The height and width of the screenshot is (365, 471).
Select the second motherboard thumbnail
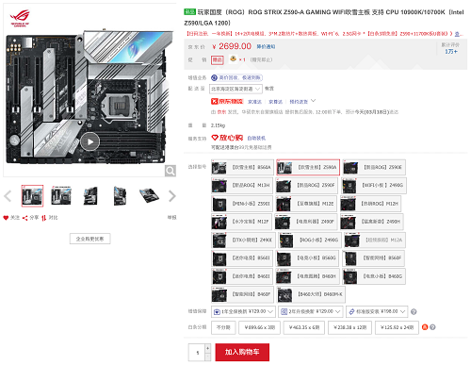[x=61, y=196]
